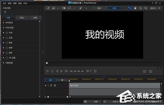The width and height of the screenshot is (164, 105).
Task: Enable the 边框 border checkbox
Action: tap(7, 38)
